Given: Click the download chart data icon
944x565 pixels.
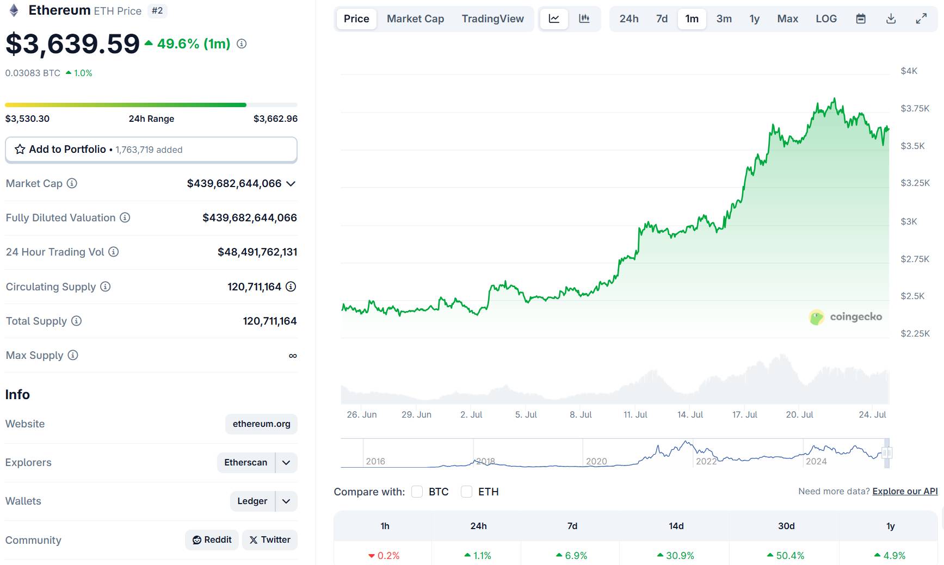Looking at the screenshot, I should tap(891, 18).
